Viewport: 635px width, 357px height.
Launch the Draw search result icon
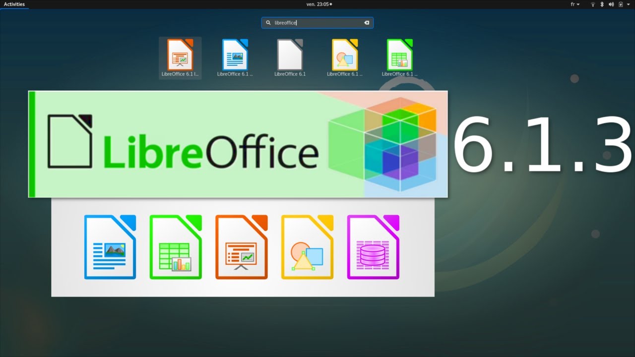pos(345,55)
